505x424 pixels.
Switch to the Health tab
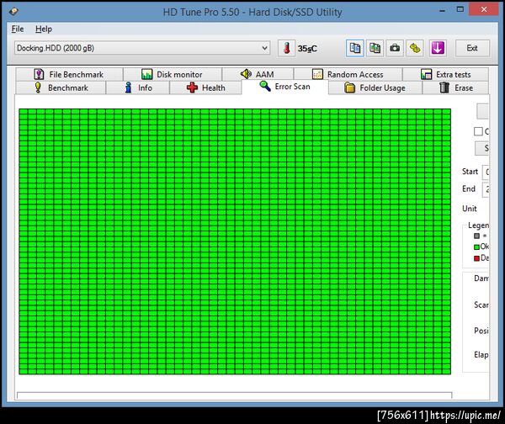[x=205, y=87]
